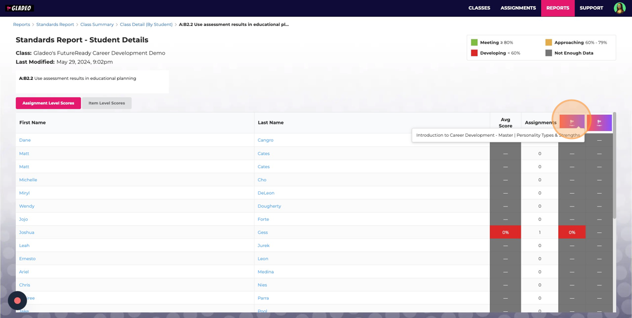The image size is (632, 318).
Task: Open student Chris's link
Action: pyautogui.click(x=24, y=285)
